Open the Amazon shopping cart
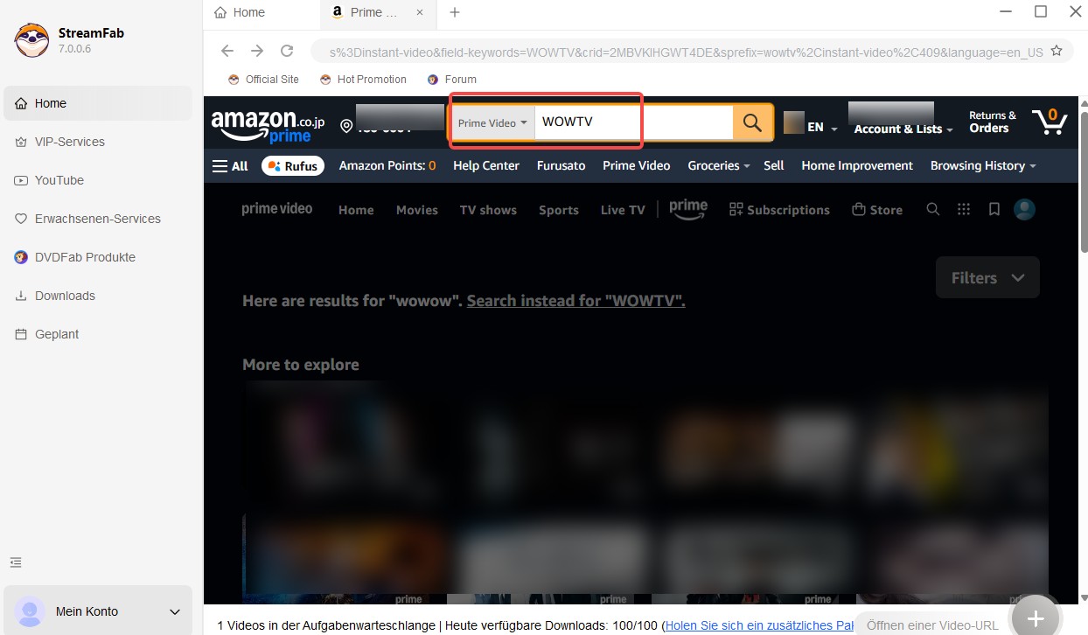Screen dimensions: 1088x635 [x=1049, y=122]
